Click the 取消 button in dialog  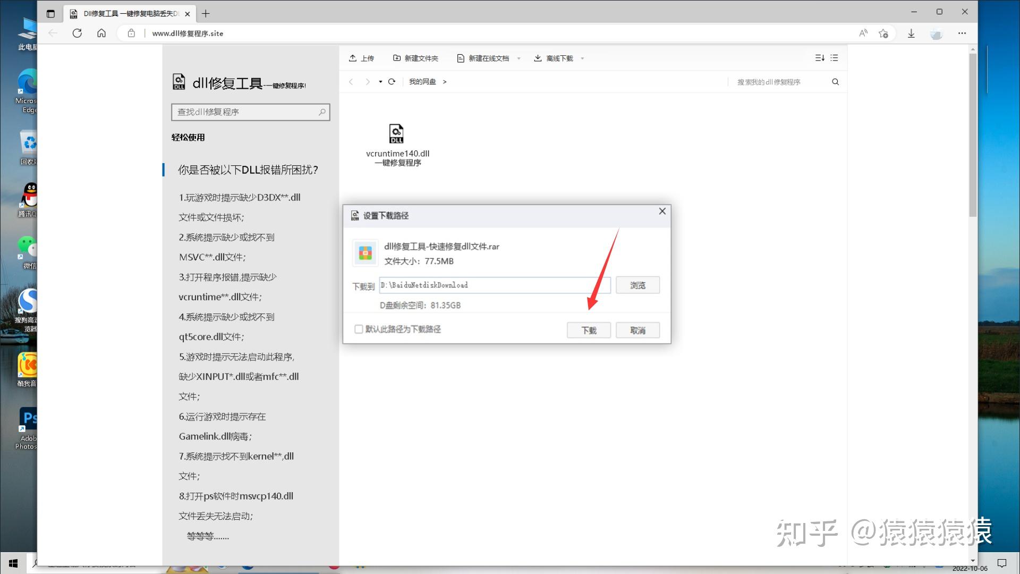[x=637, y=330]
